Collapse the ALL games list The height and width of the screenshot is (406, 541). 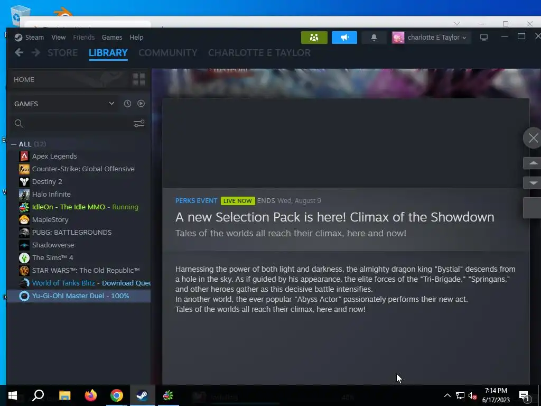[x=14, y=144]
